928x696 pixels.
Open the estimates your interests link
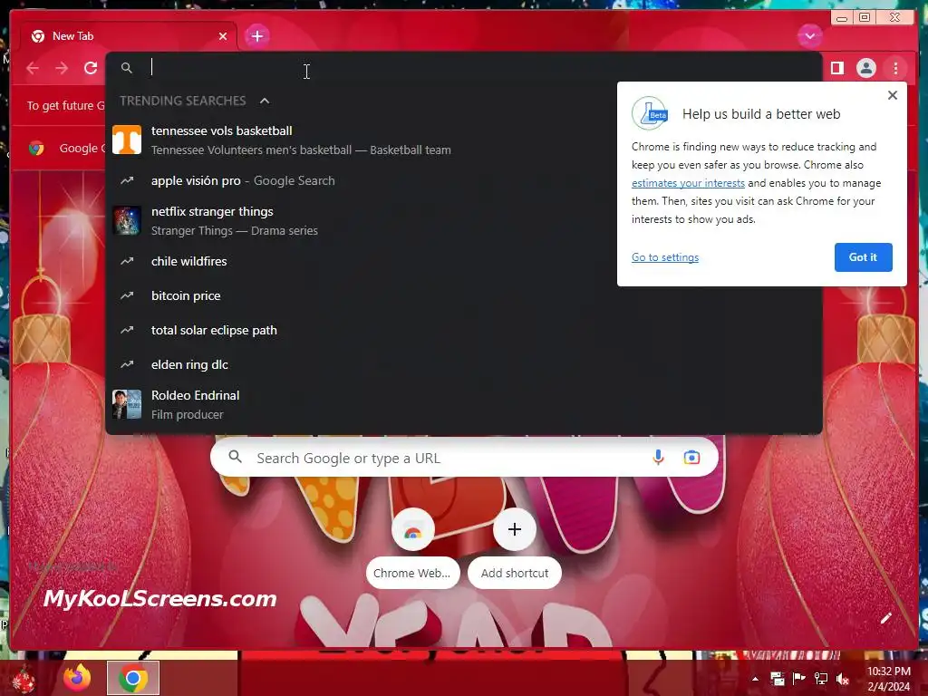click(688, 183)
